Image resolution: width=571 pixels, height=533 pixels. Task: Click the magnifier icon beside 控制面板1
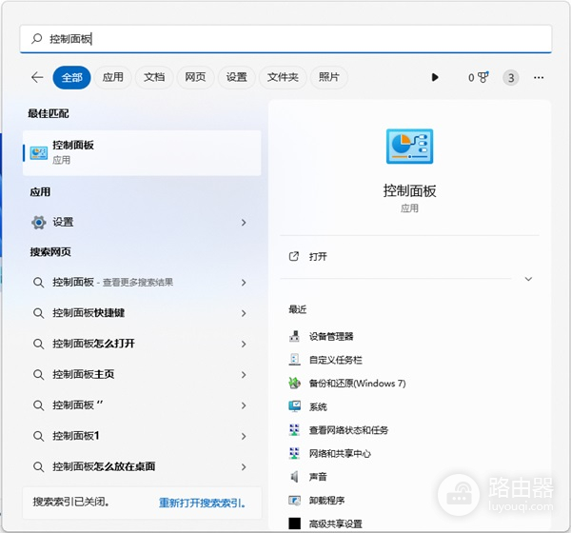tap(39, 436)
